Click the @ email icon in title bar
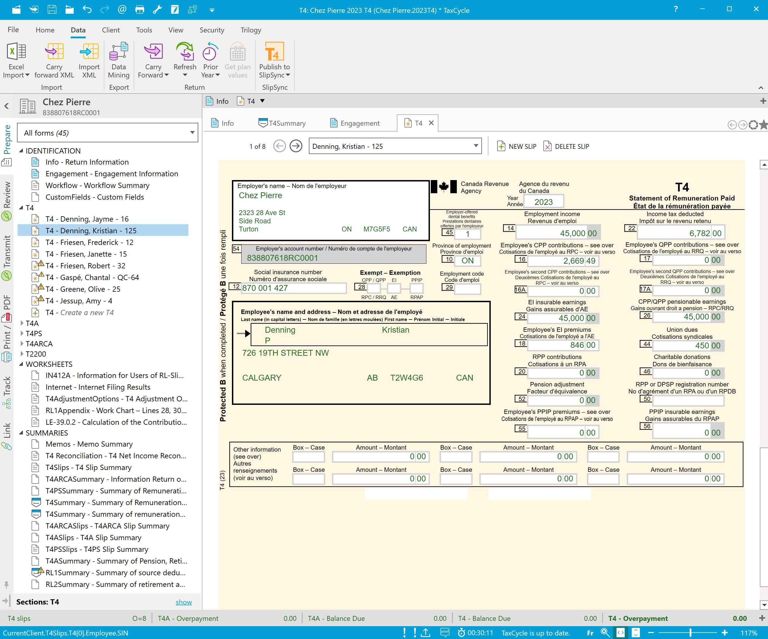The width and height of the screenshot is (768, 639). [x=122, y=10]
